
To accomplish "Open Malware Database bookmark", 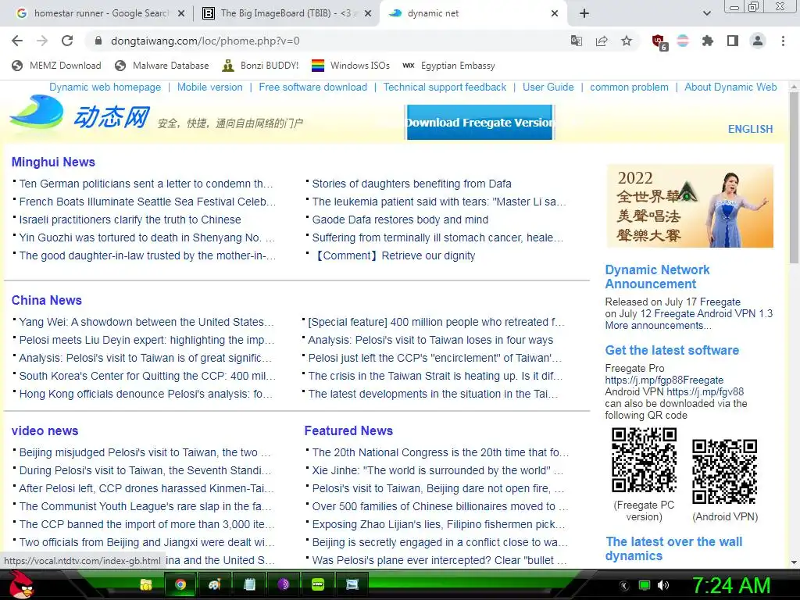I will pos(162,66).
